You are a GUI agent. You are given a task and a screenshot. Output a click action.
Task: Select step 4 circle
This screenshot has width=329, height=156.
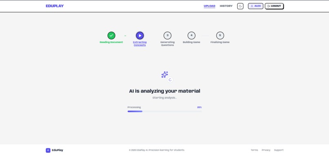coord(191,35)
